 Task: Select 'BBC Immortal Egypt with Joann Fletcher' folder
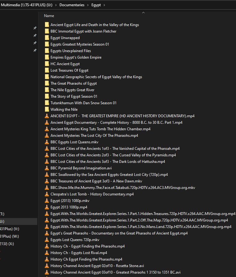click(x=83, y=31)
